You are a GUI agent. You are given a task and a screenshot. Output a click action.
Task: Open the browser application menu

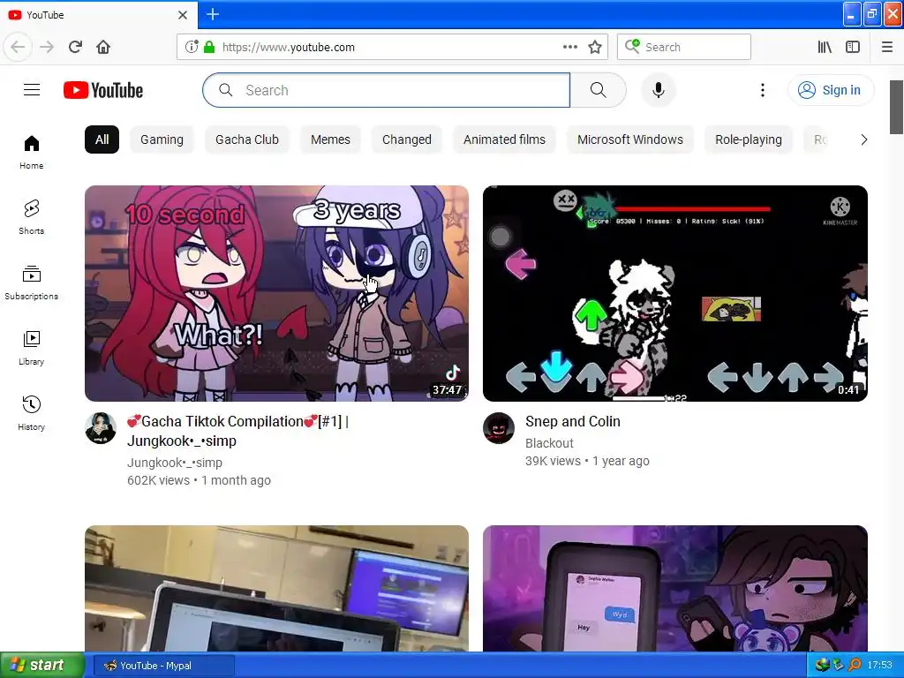click(x=887, y=47)
